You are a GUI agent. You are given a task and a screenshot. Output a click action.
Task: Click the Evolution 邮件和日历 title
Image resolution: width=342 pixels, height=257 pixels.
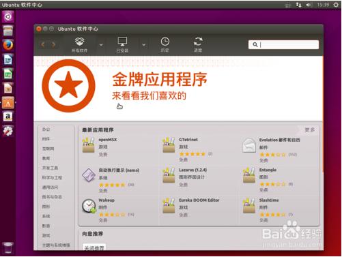pyautogui.click(x=280, y=140)
